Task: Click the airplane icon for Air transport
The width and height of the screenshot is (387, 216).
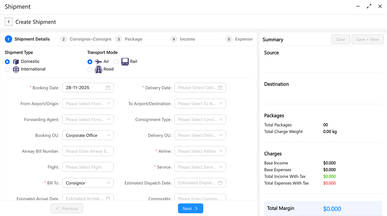Action: (x=98, y=62)
